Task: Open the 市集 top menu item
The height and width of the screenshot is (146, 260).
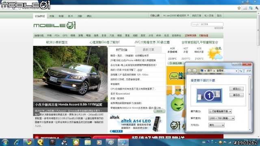Action: pyautogui.click(x=52, y=16)
